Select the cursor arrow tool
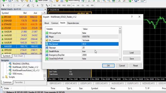166x93 pixels. [x=3, y=5]
